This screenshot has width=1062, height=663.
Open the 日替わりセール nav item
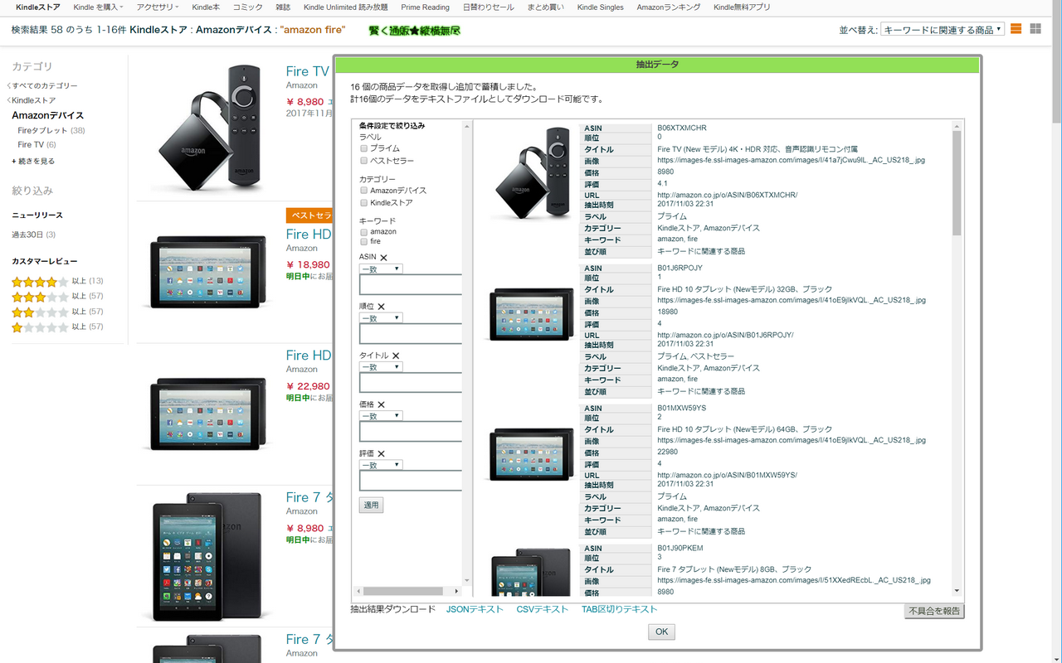point(488,7)
